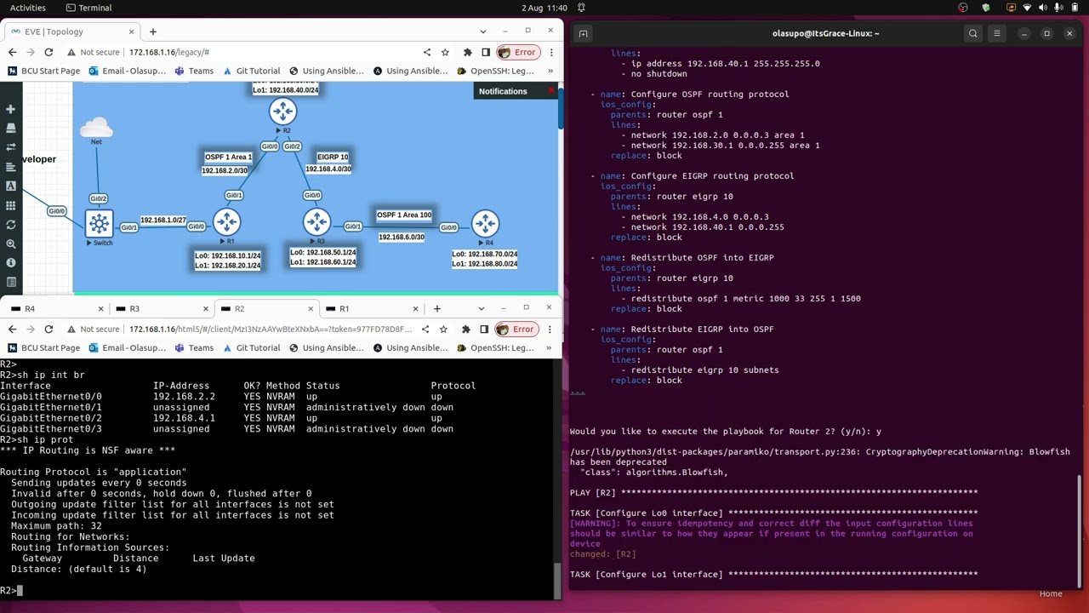Search in the terminal with magnifier icon

(972, 33)
